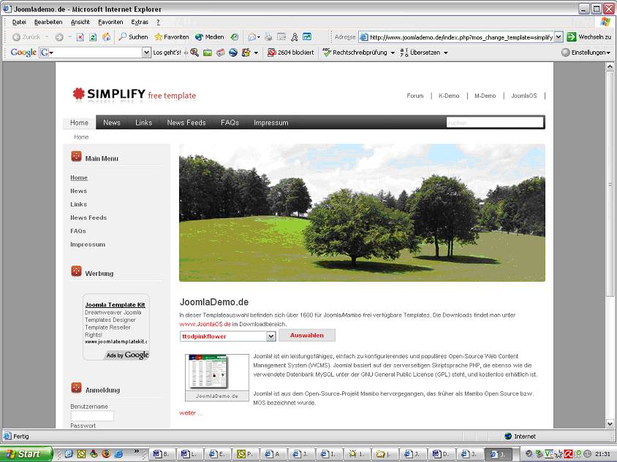Expand the ttsdpinkflower template dropdown
617x462 pixels.
pos(270,336)
